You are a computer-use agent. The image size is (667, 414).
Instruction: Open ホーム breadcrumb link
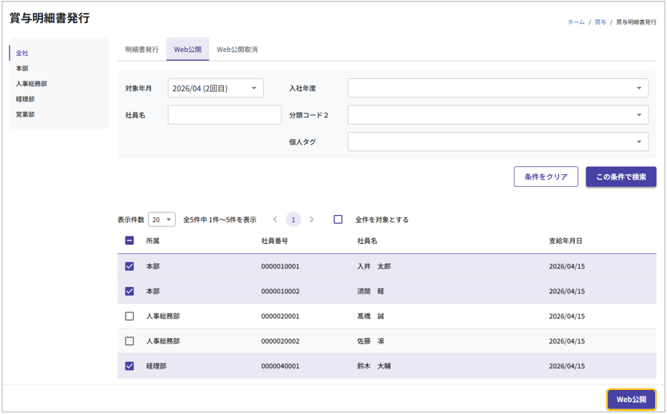coord(576,22)
